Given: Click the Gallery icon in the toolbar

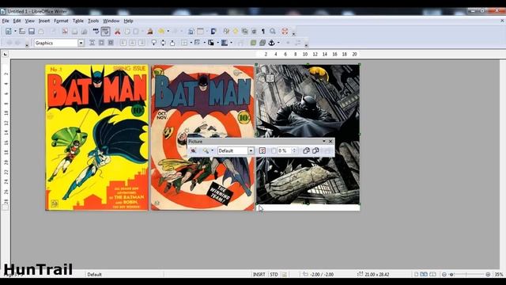Looking at the screenshot, I should tap(245, 32).
